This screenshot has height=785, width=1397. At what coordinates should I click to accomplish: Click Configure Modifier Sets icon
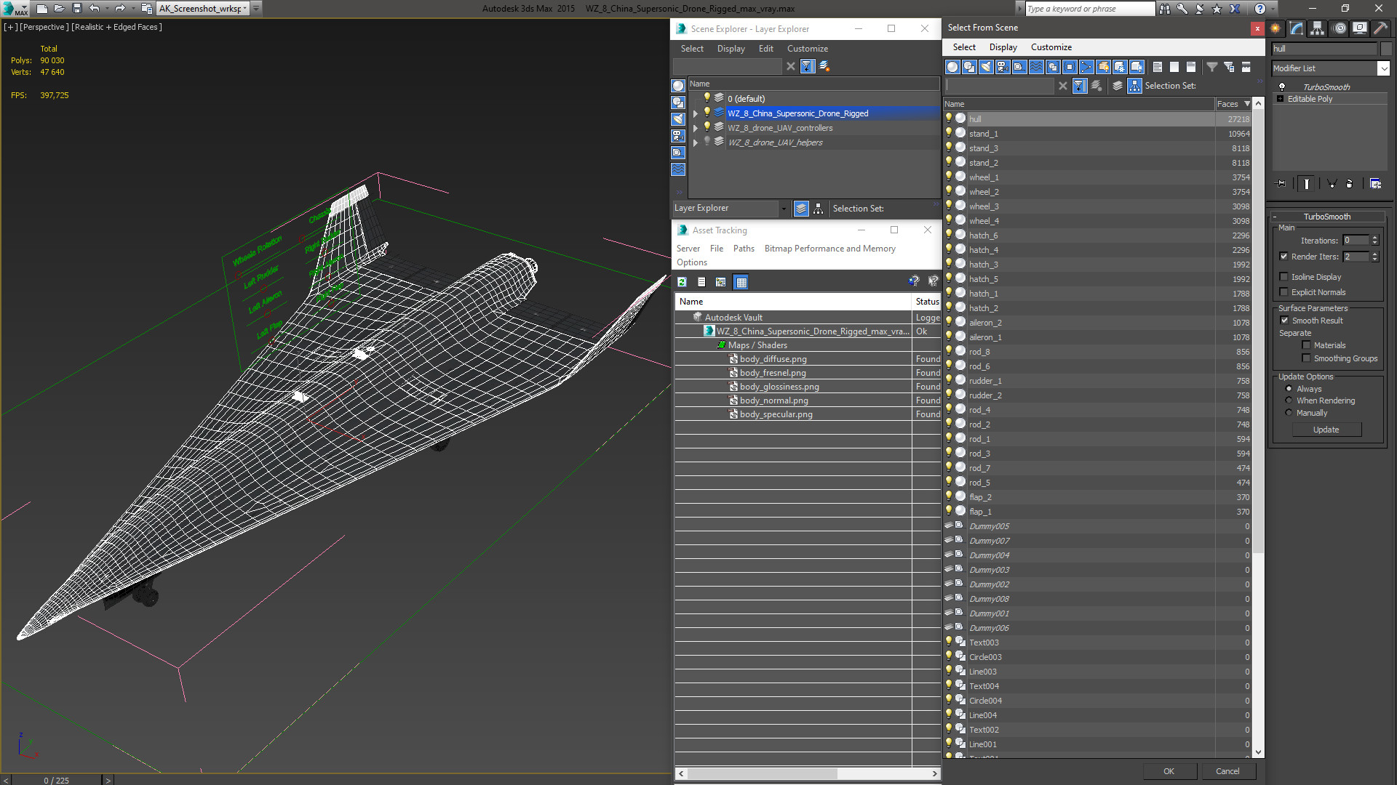[1375, 184]
